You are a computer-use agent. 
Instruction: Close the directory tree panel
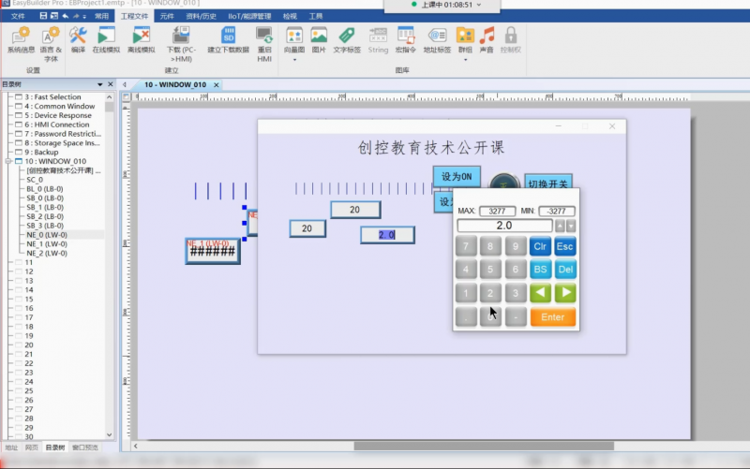pyautogui.click(x=111, y=84)
